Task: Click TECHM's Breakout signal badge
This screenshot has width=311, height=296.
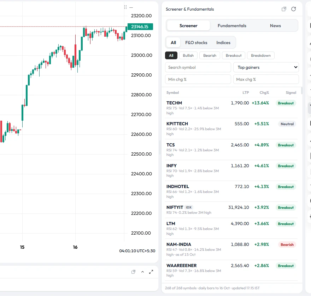Action: click(x=286, y=103)
